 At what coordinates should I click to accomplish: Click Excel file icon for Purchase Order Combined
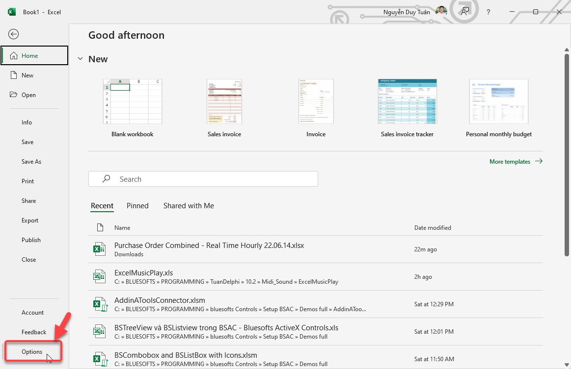99,249
